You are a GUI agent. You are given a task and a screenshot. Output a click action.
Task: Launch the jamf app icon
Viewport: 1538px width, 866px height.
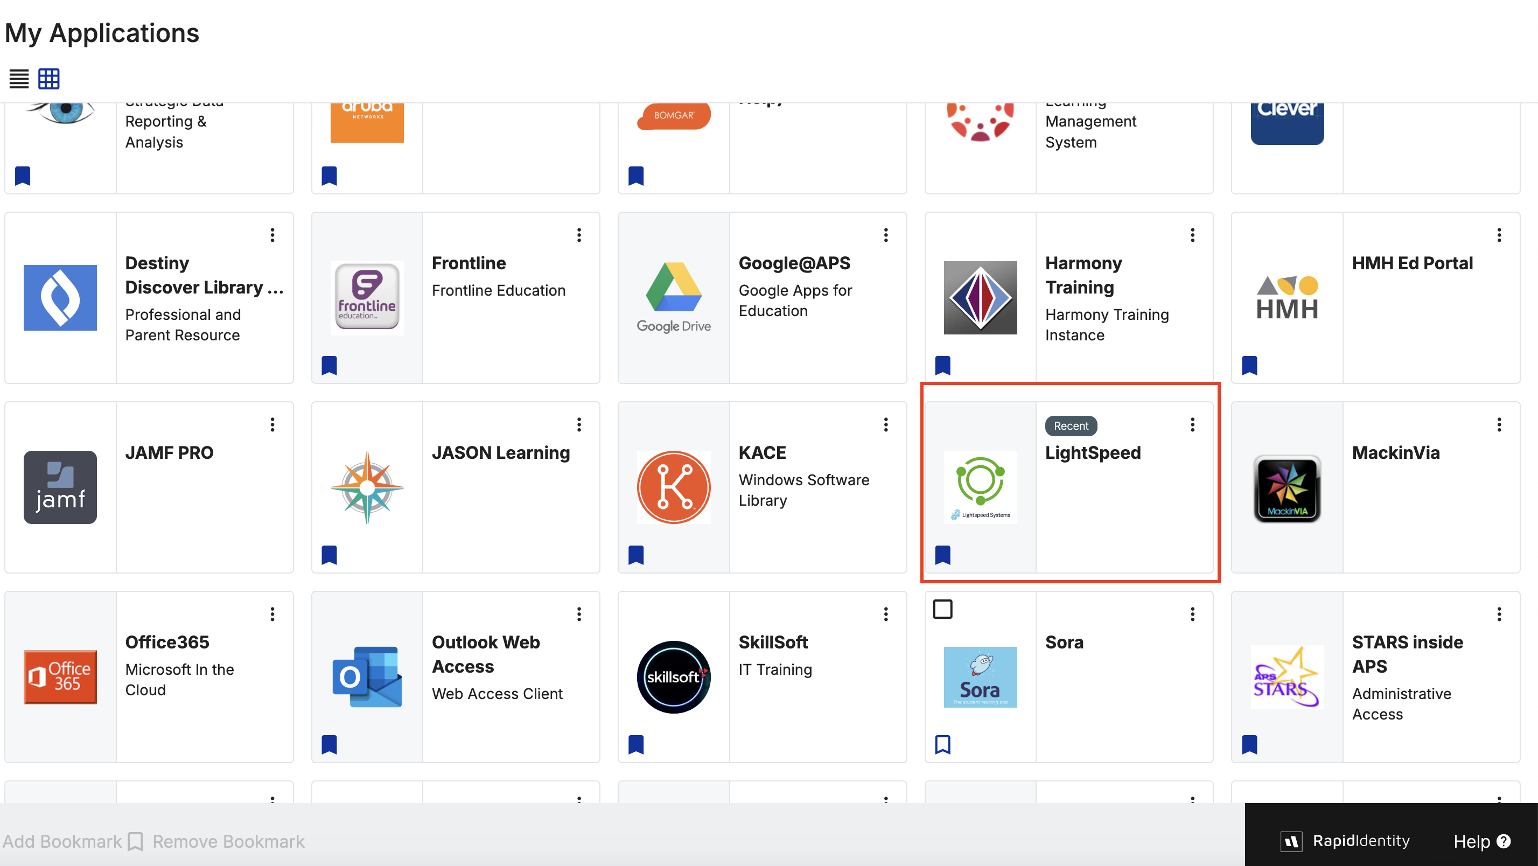pyautogui.click(x=60, y=487)
